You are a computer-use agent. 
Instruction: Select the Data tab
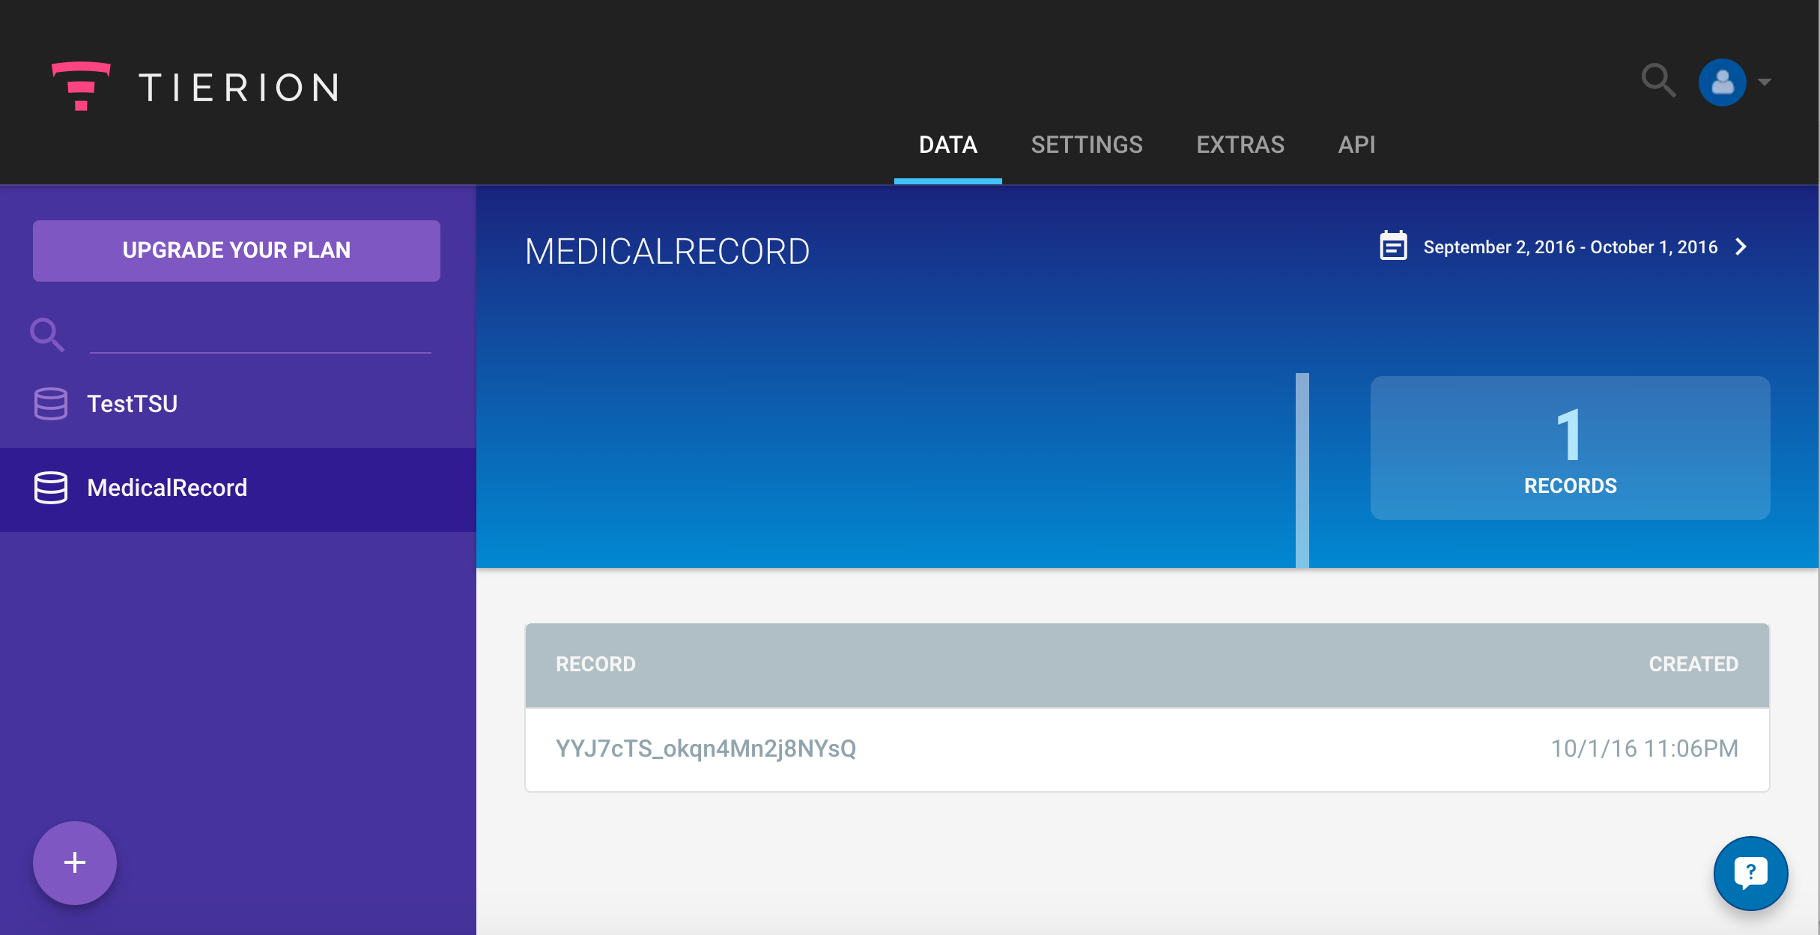point(947,145)
